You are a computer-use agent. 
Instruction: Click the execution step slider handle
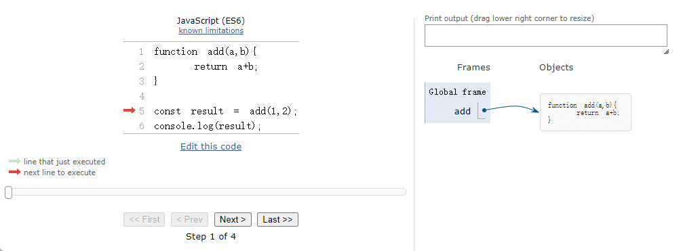9,192
